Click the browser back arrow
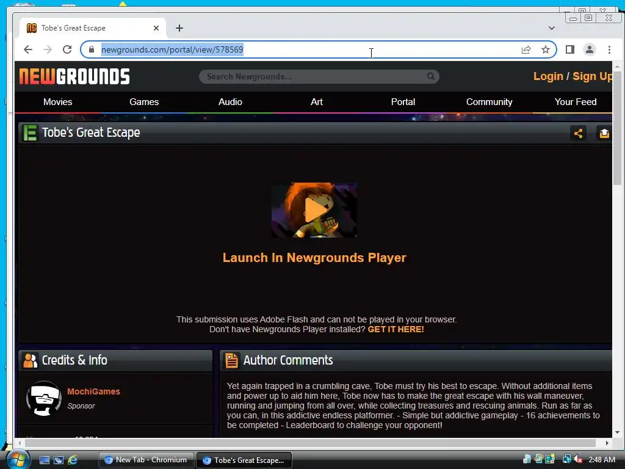The width and height of the screenshot is (625, 469). click(x=28, y=49)
